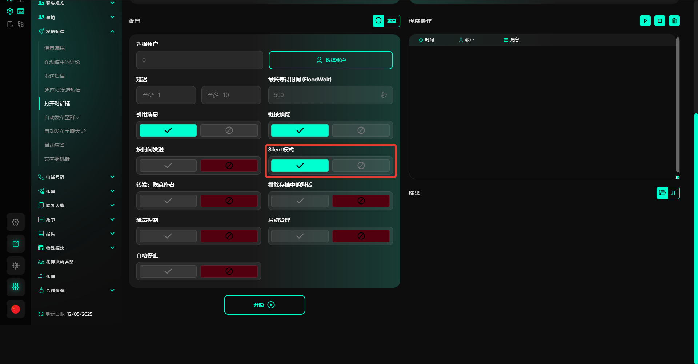Enable 自动停止 with the checkmark toggle
Viewport: 698px width, 364px height.
pos(168,271)
